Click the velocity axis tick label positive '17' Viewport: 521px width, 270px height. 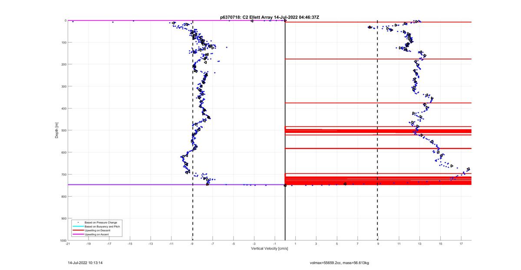pos(461,244)
